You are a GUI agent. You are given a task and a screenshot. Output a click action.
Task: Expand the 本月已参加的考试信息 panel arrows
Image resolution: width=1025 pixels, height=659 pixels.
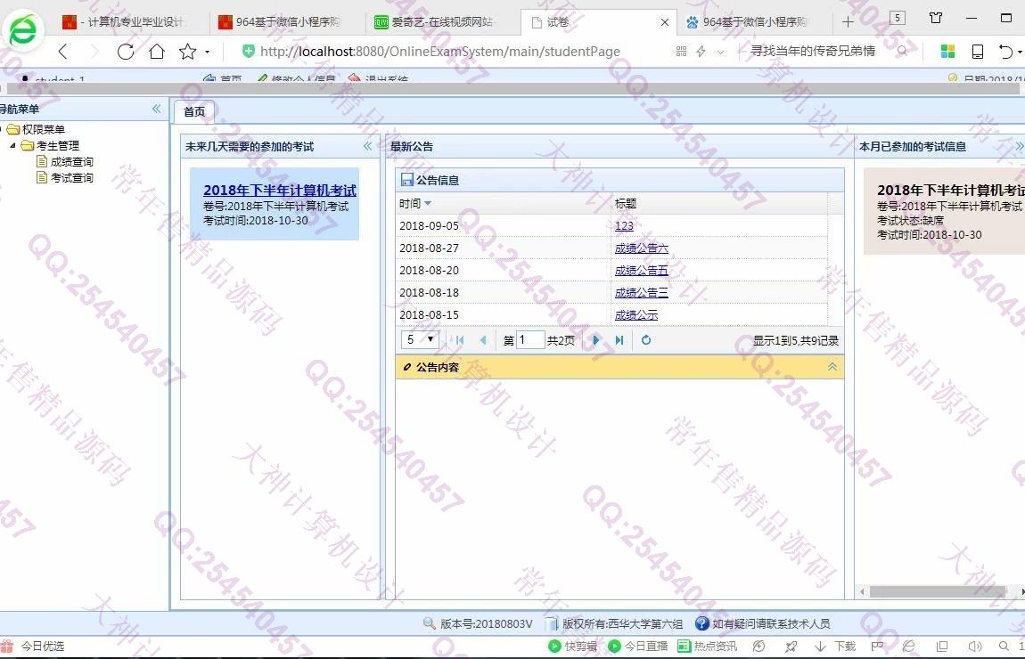point(1019,146)
